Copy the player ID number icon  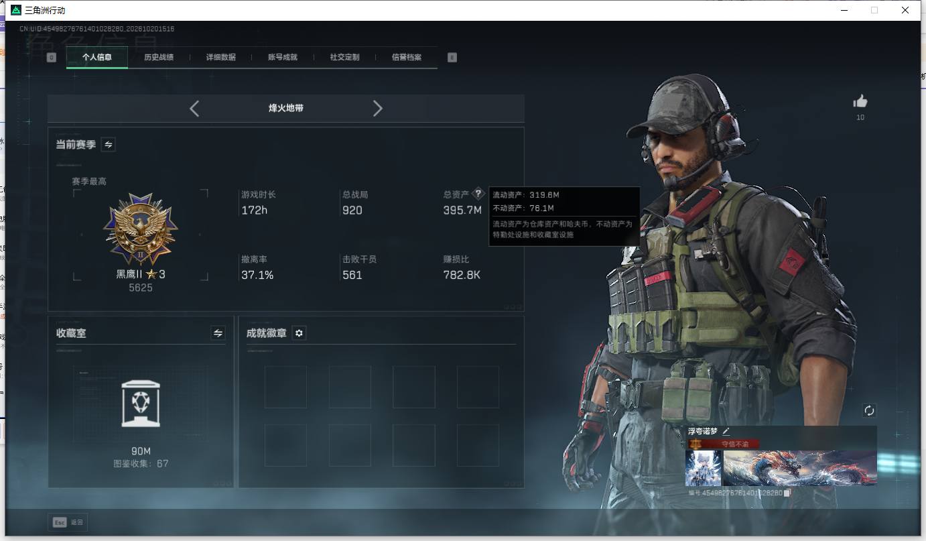click(x=787, y=493)
